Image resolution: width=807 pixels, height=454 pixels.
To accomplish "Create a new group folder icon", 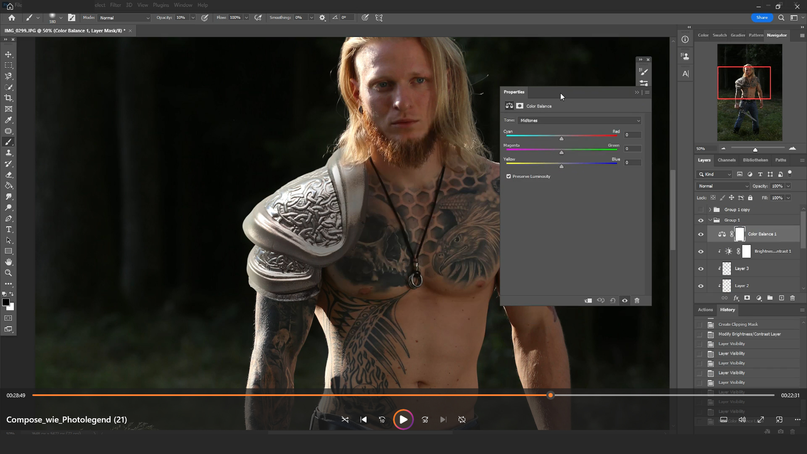I will 770,298.
